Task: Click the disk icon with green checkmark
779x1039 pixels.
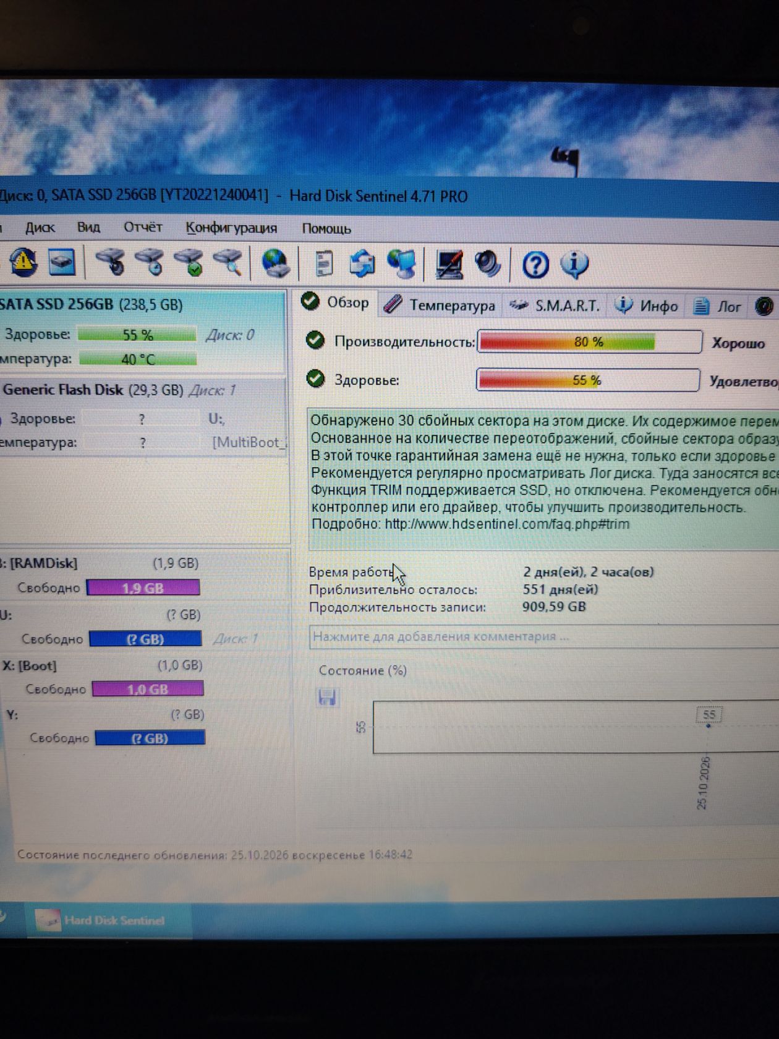Action: pos(189,262)
